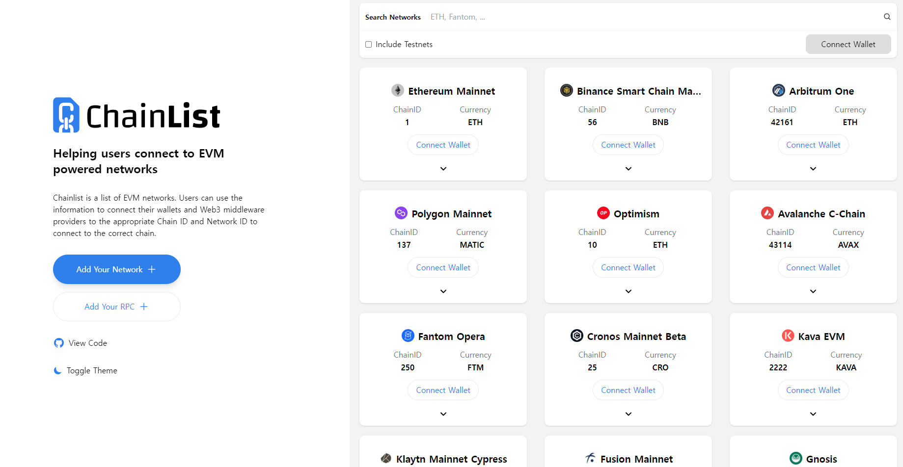Expand the Binance Smart Chain card chevron
903x467 pixels.
[x=629, y=169]
